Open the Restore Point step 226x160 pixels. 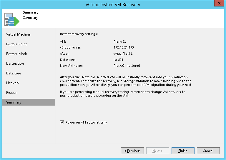(x=16, y=44)
